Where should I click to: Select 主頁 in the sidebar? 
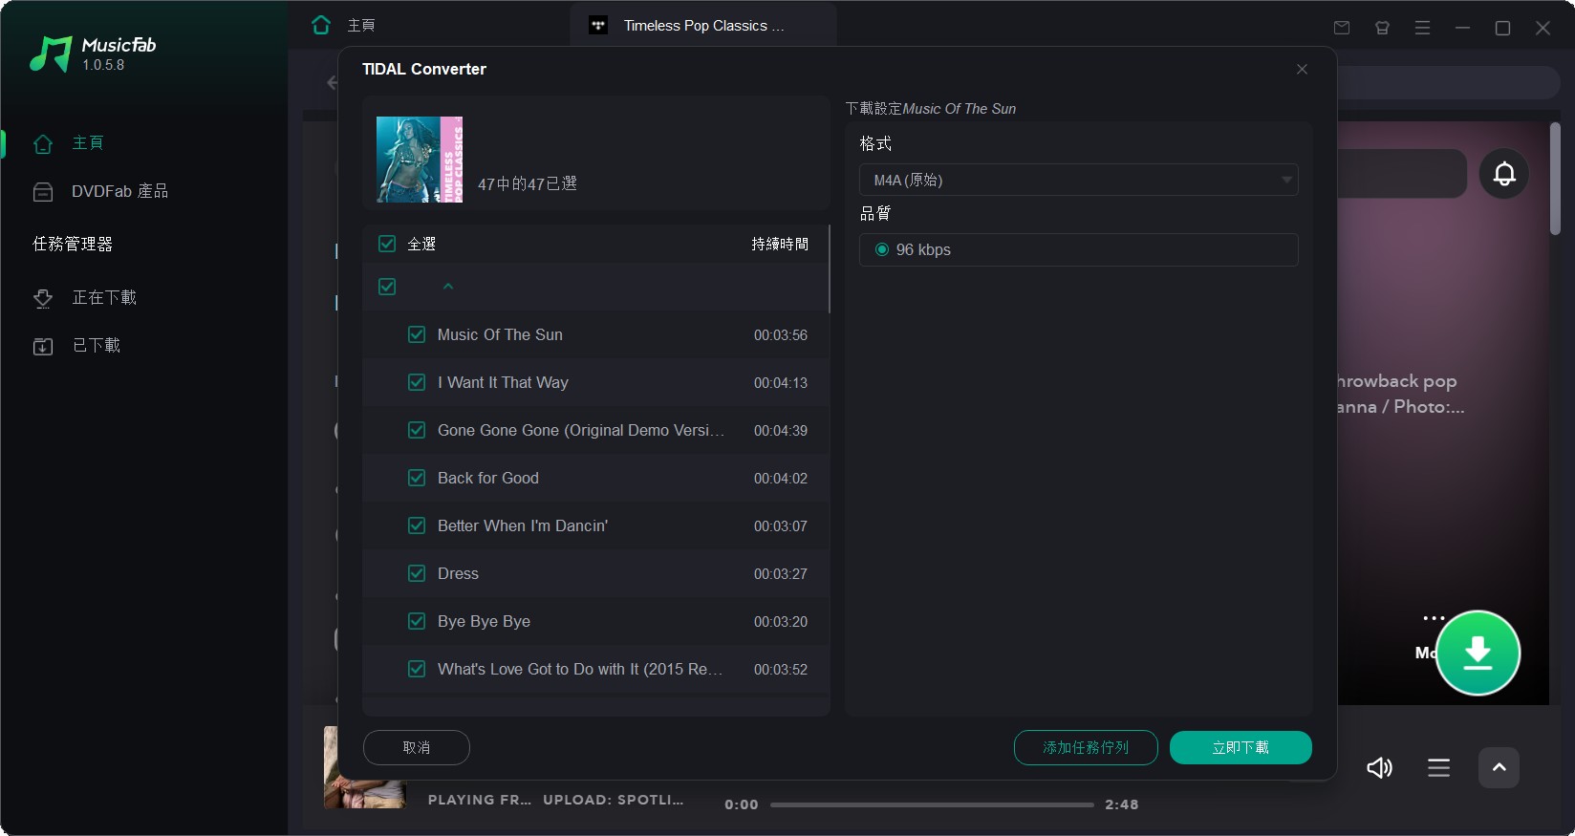88,143
